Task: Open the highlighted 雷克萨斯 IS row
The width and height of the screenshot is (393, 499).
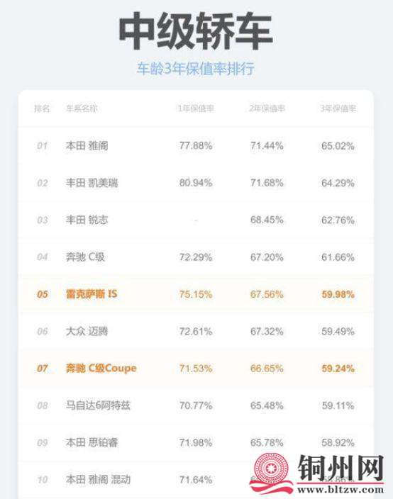Action: click(x=196, y=294)
